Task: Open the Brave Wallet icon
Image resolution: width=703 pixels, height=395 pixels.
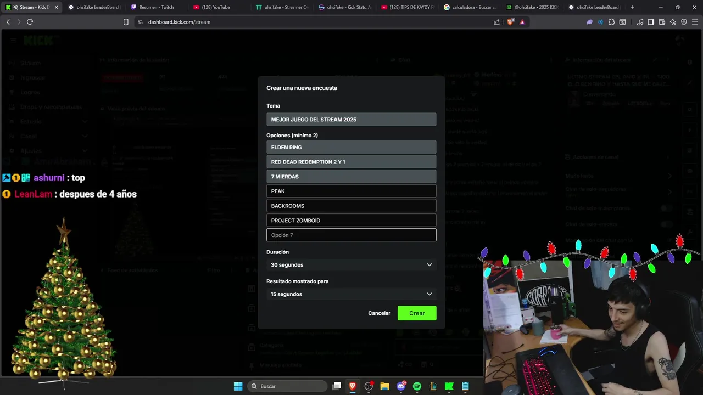Action: coord(662,22)
